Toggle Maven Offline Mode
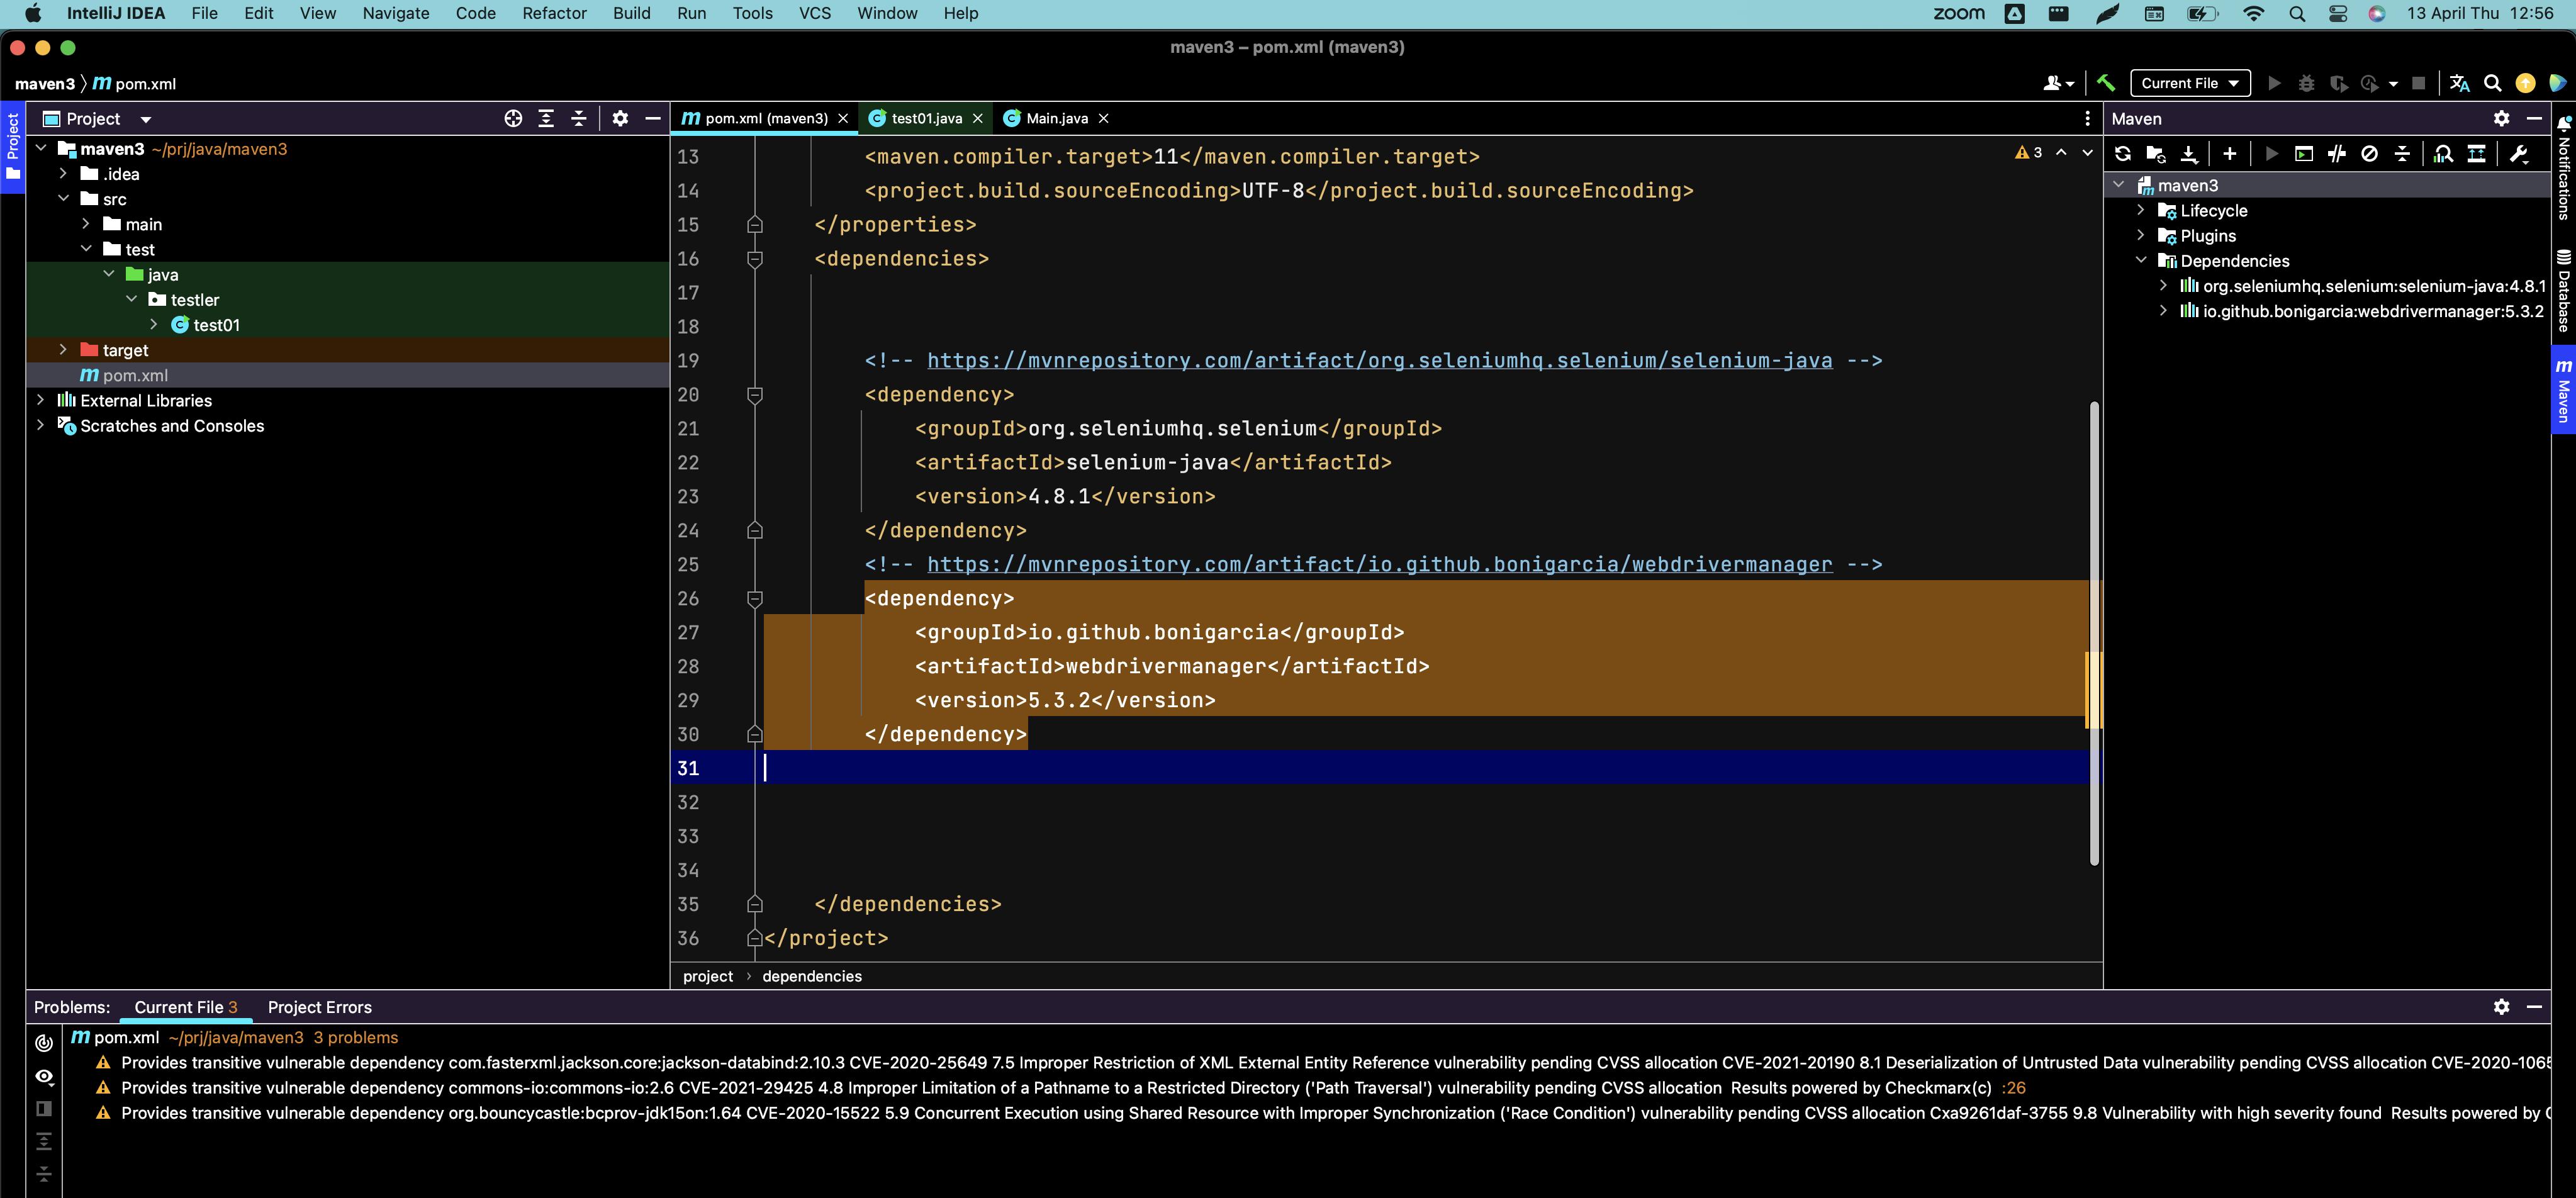The width and height of the screenshot is (2576, 1198). 2336,153
